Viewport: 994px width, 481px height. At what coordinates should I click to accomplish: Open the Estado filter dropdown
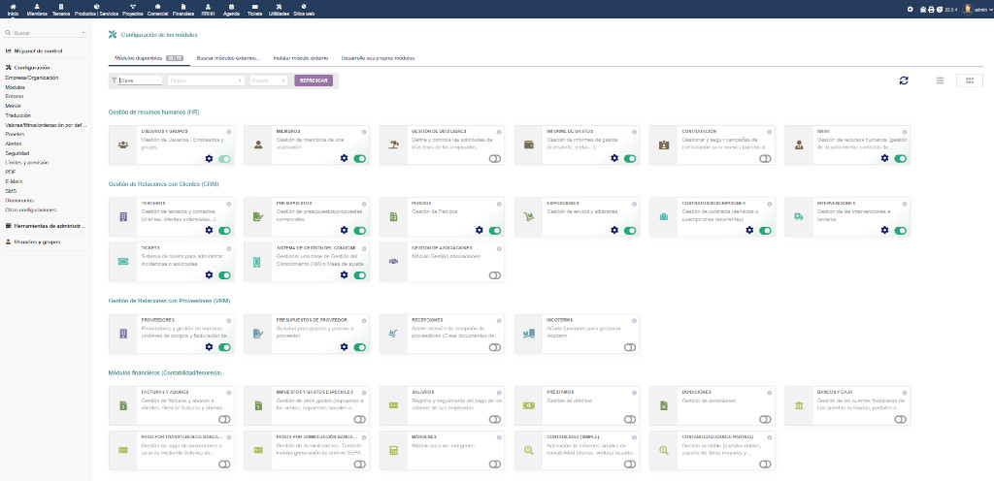point(268,80)
